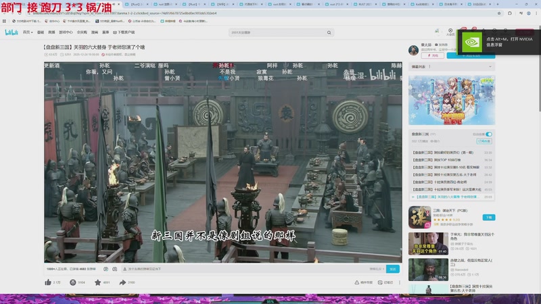Viewport: 541px width, 304px height.
Task: Click the 下载 button for the game ad
Action: (x=489, y=218)
